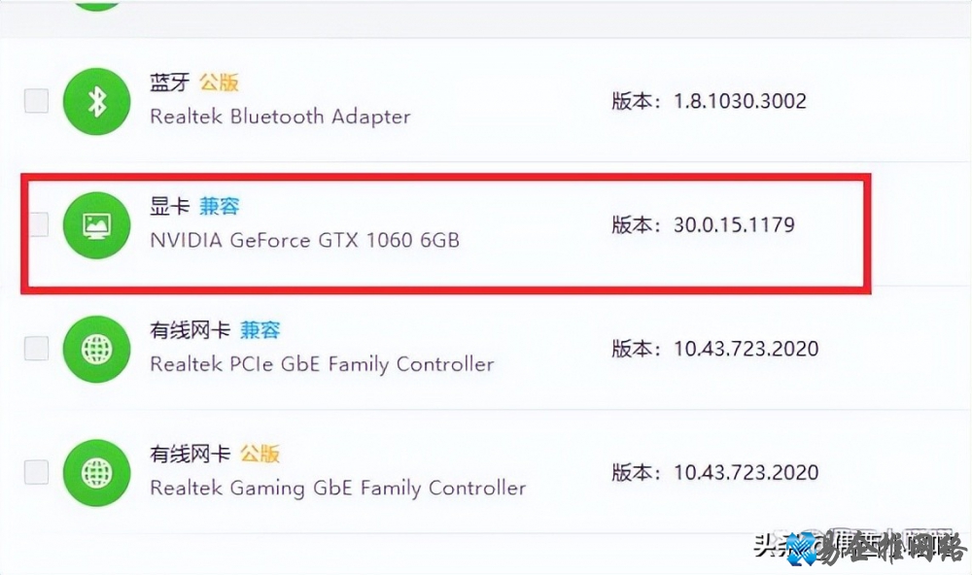The width and height of the screenshot is (972, 575).
Task: Click Realtek PCIe GbE Family Controller name
Action: pos(322,364)
